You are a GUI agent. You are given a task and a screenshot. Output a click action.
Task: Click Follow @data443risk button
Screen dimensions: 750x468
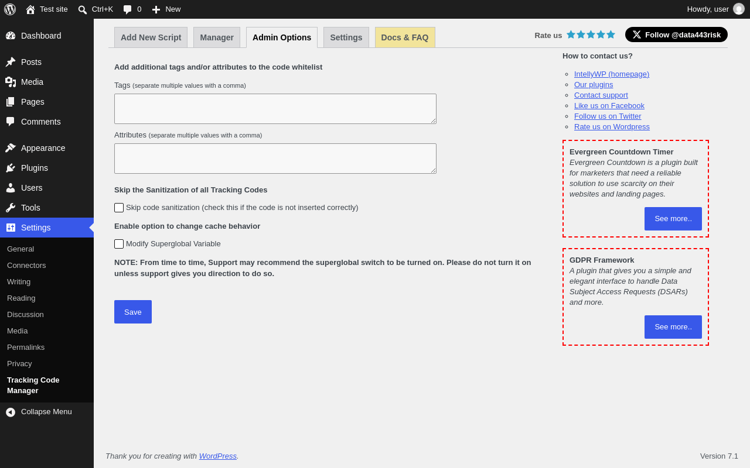click(676, 35)
